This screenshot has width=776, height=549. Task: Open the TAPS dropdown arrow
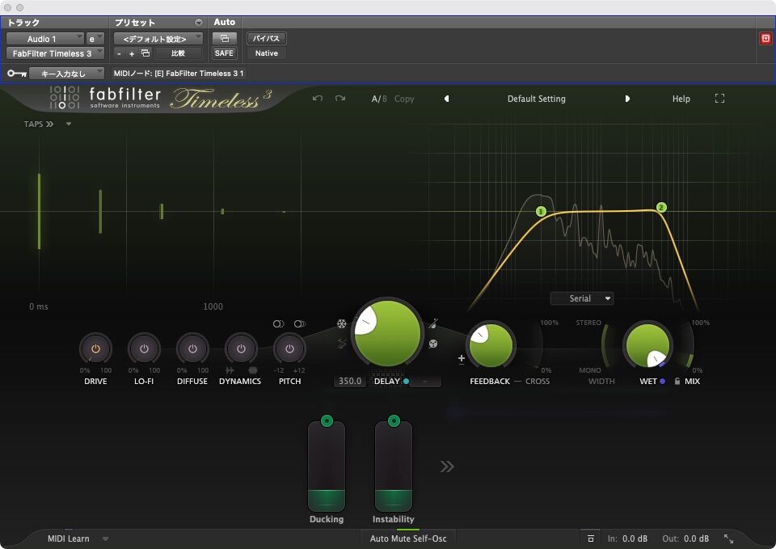(69, 124)
